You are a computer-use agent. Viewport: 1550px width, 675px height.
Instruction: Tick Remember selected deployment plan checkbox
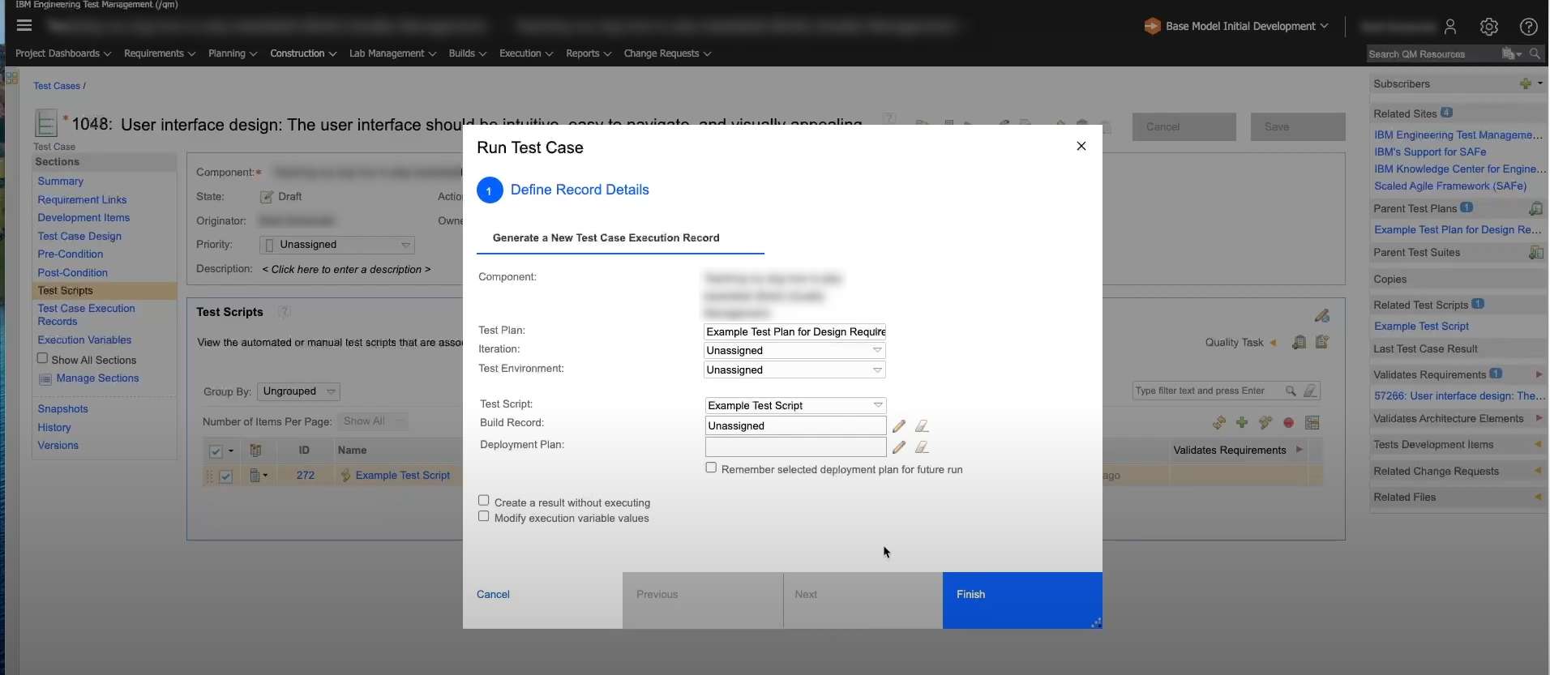[x=711, y=468]
